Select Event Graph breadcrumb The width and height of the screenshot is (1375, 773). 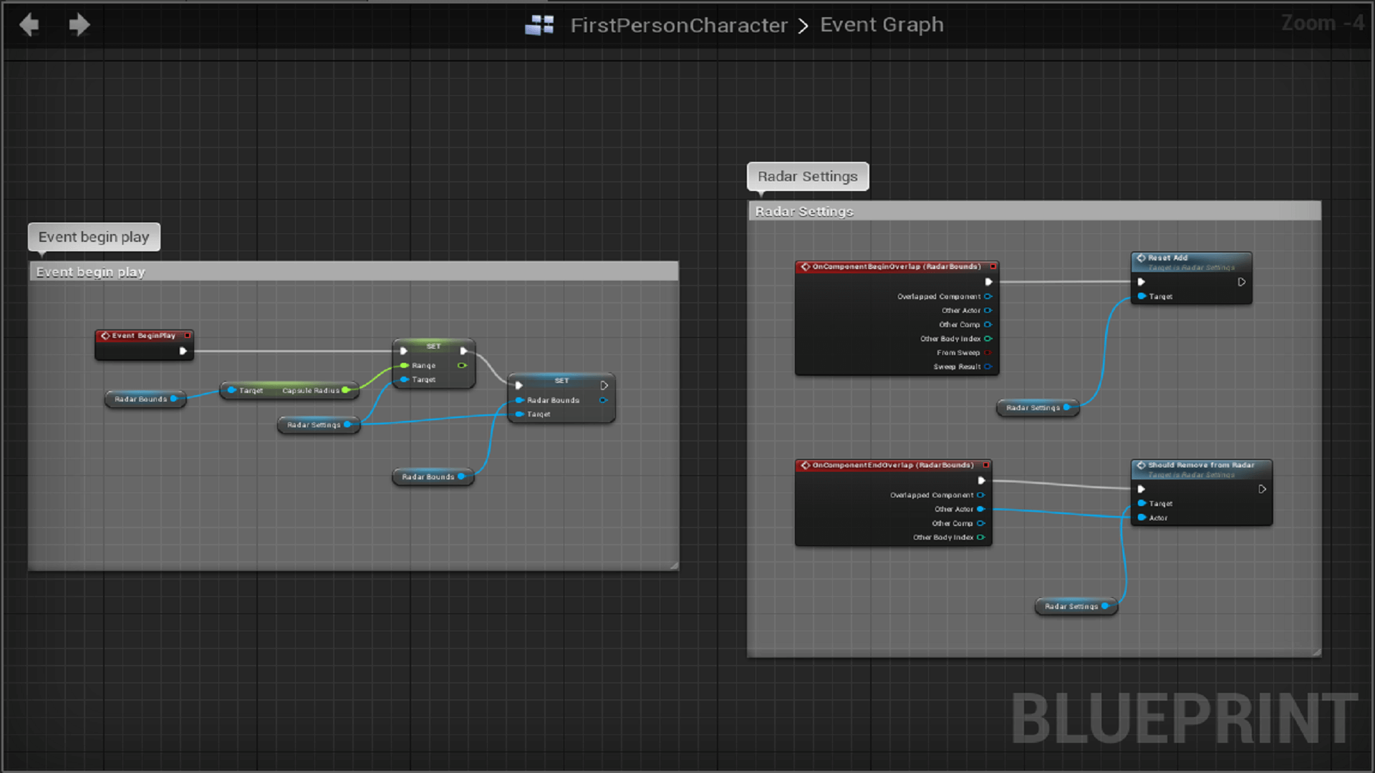[x=882, y=24]
